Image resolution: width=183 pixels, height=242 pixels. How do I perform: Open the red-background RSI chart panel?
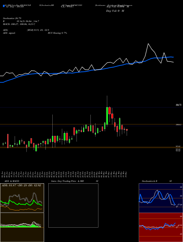[x=161, y=227]
